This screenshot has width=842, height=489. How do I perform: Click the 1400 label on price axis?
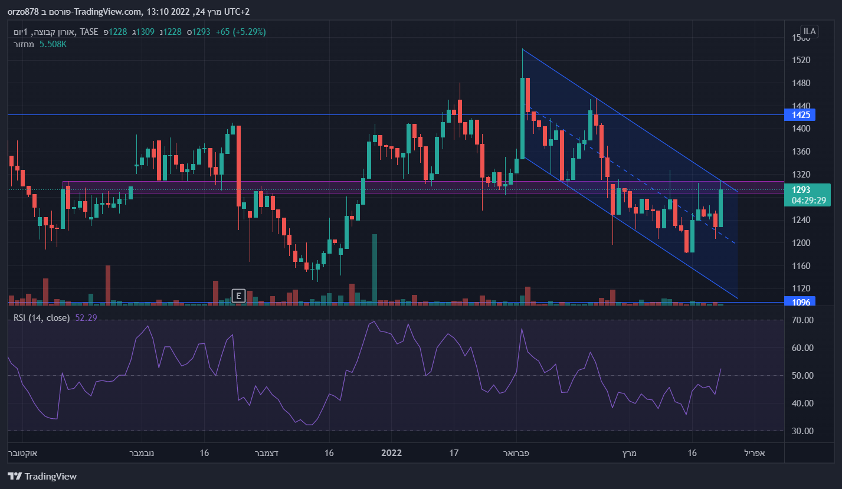800,128
